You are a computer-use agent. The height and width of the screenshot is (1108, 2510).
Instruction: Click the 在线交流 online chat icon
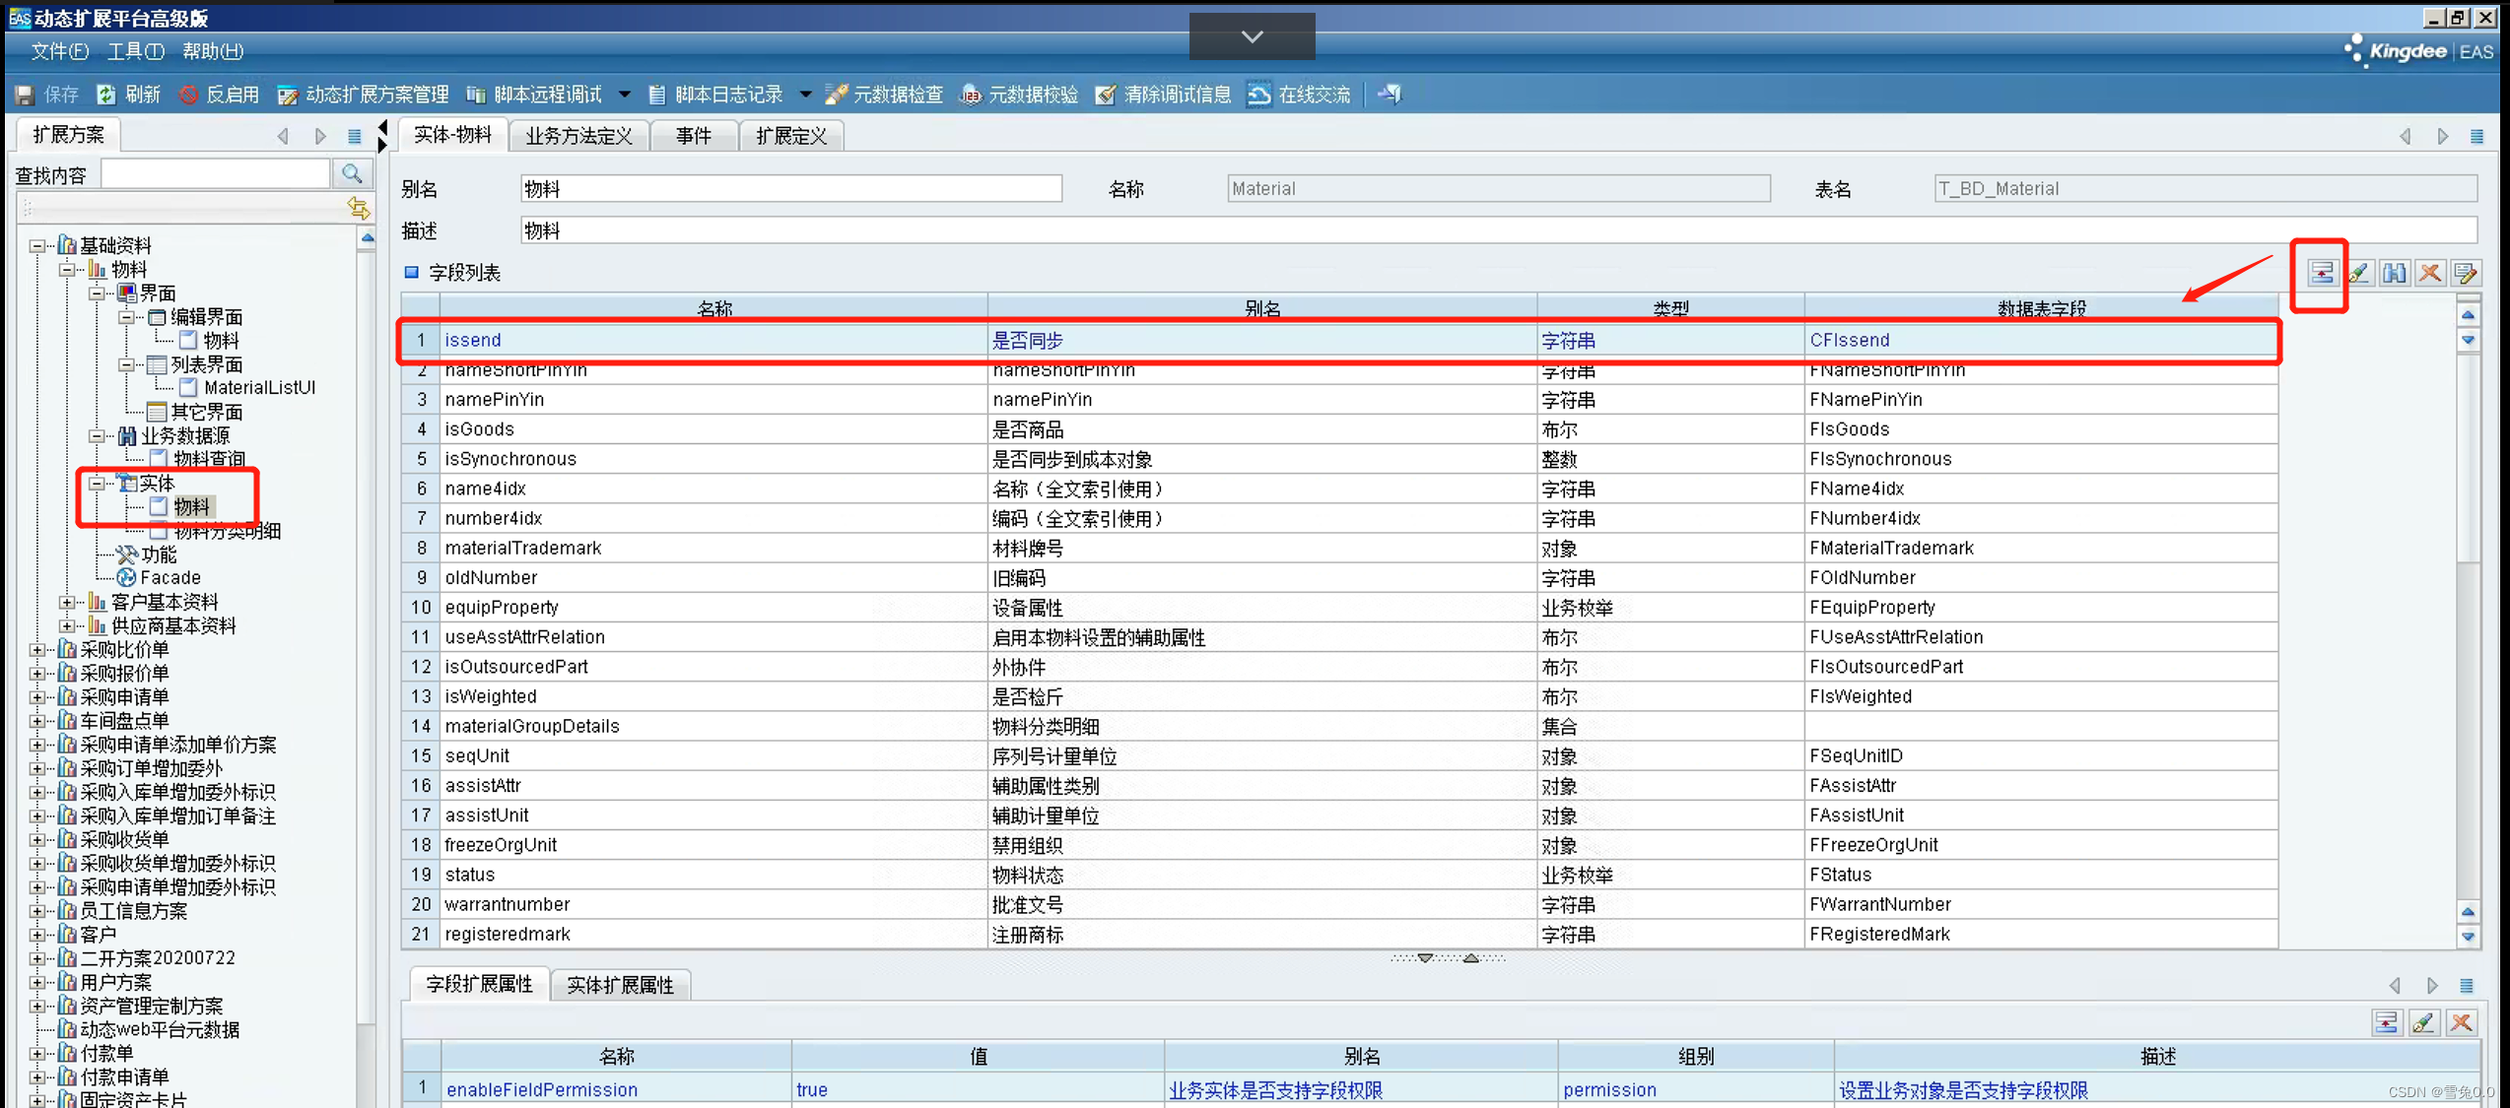click(x=1259, y=95)
